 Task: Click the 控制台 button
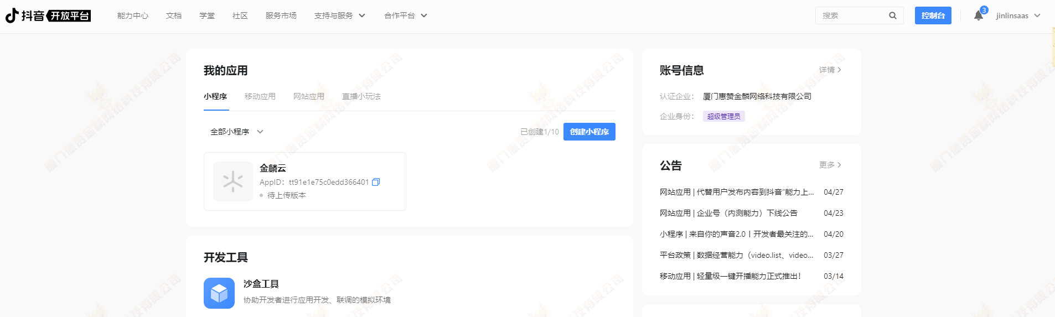[933, 15]
